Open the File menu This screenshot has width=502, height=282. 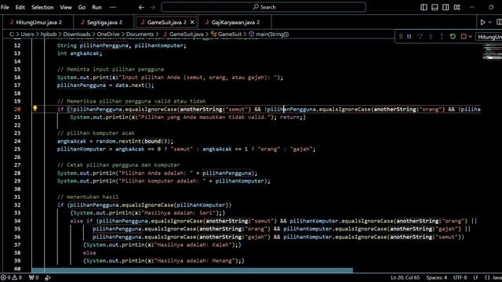[5, 7]
